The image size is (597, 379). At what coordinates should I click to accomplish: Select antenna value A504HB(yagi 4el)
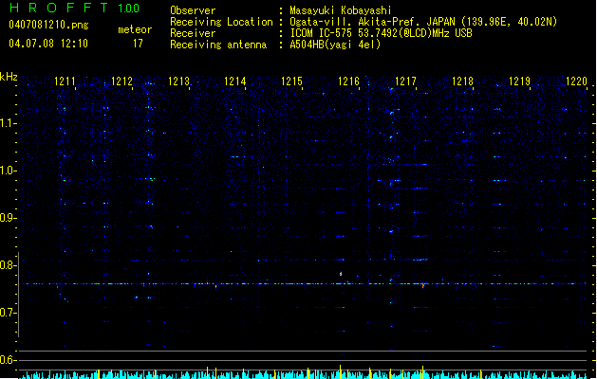[x=335, y=45]
